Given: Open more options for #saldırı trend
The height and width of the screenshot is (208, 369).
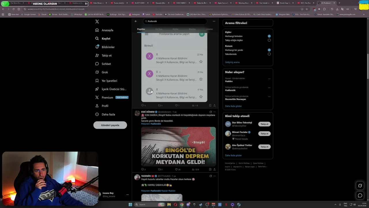Looking at the screenshot, I should [x=269, y=79].
